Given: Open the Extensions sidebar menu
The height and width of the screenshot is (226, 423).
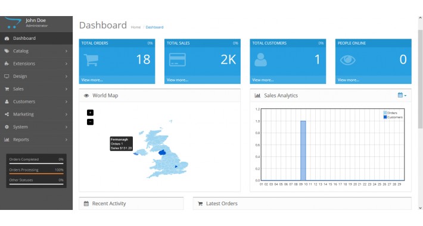Looking at the screenshot, I should pyautogui.click(x=36, y=64).
